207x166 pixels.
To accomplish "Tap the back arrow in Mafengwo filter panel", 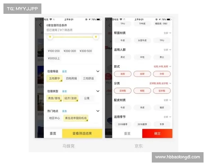I will pyautogui.click(x=40, y=25).
